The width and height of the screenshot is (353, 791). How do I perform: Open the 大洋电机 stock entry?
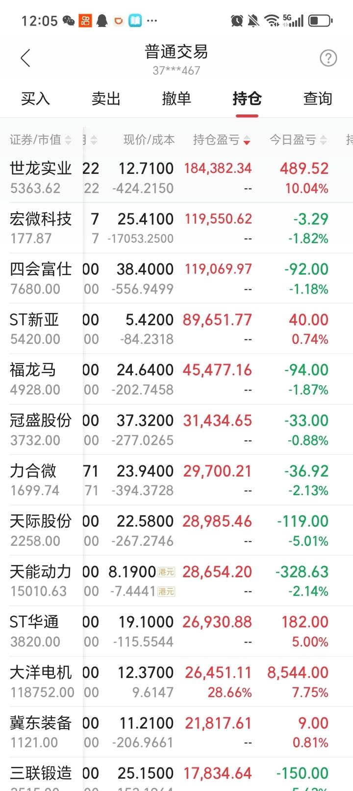point(41,681)
